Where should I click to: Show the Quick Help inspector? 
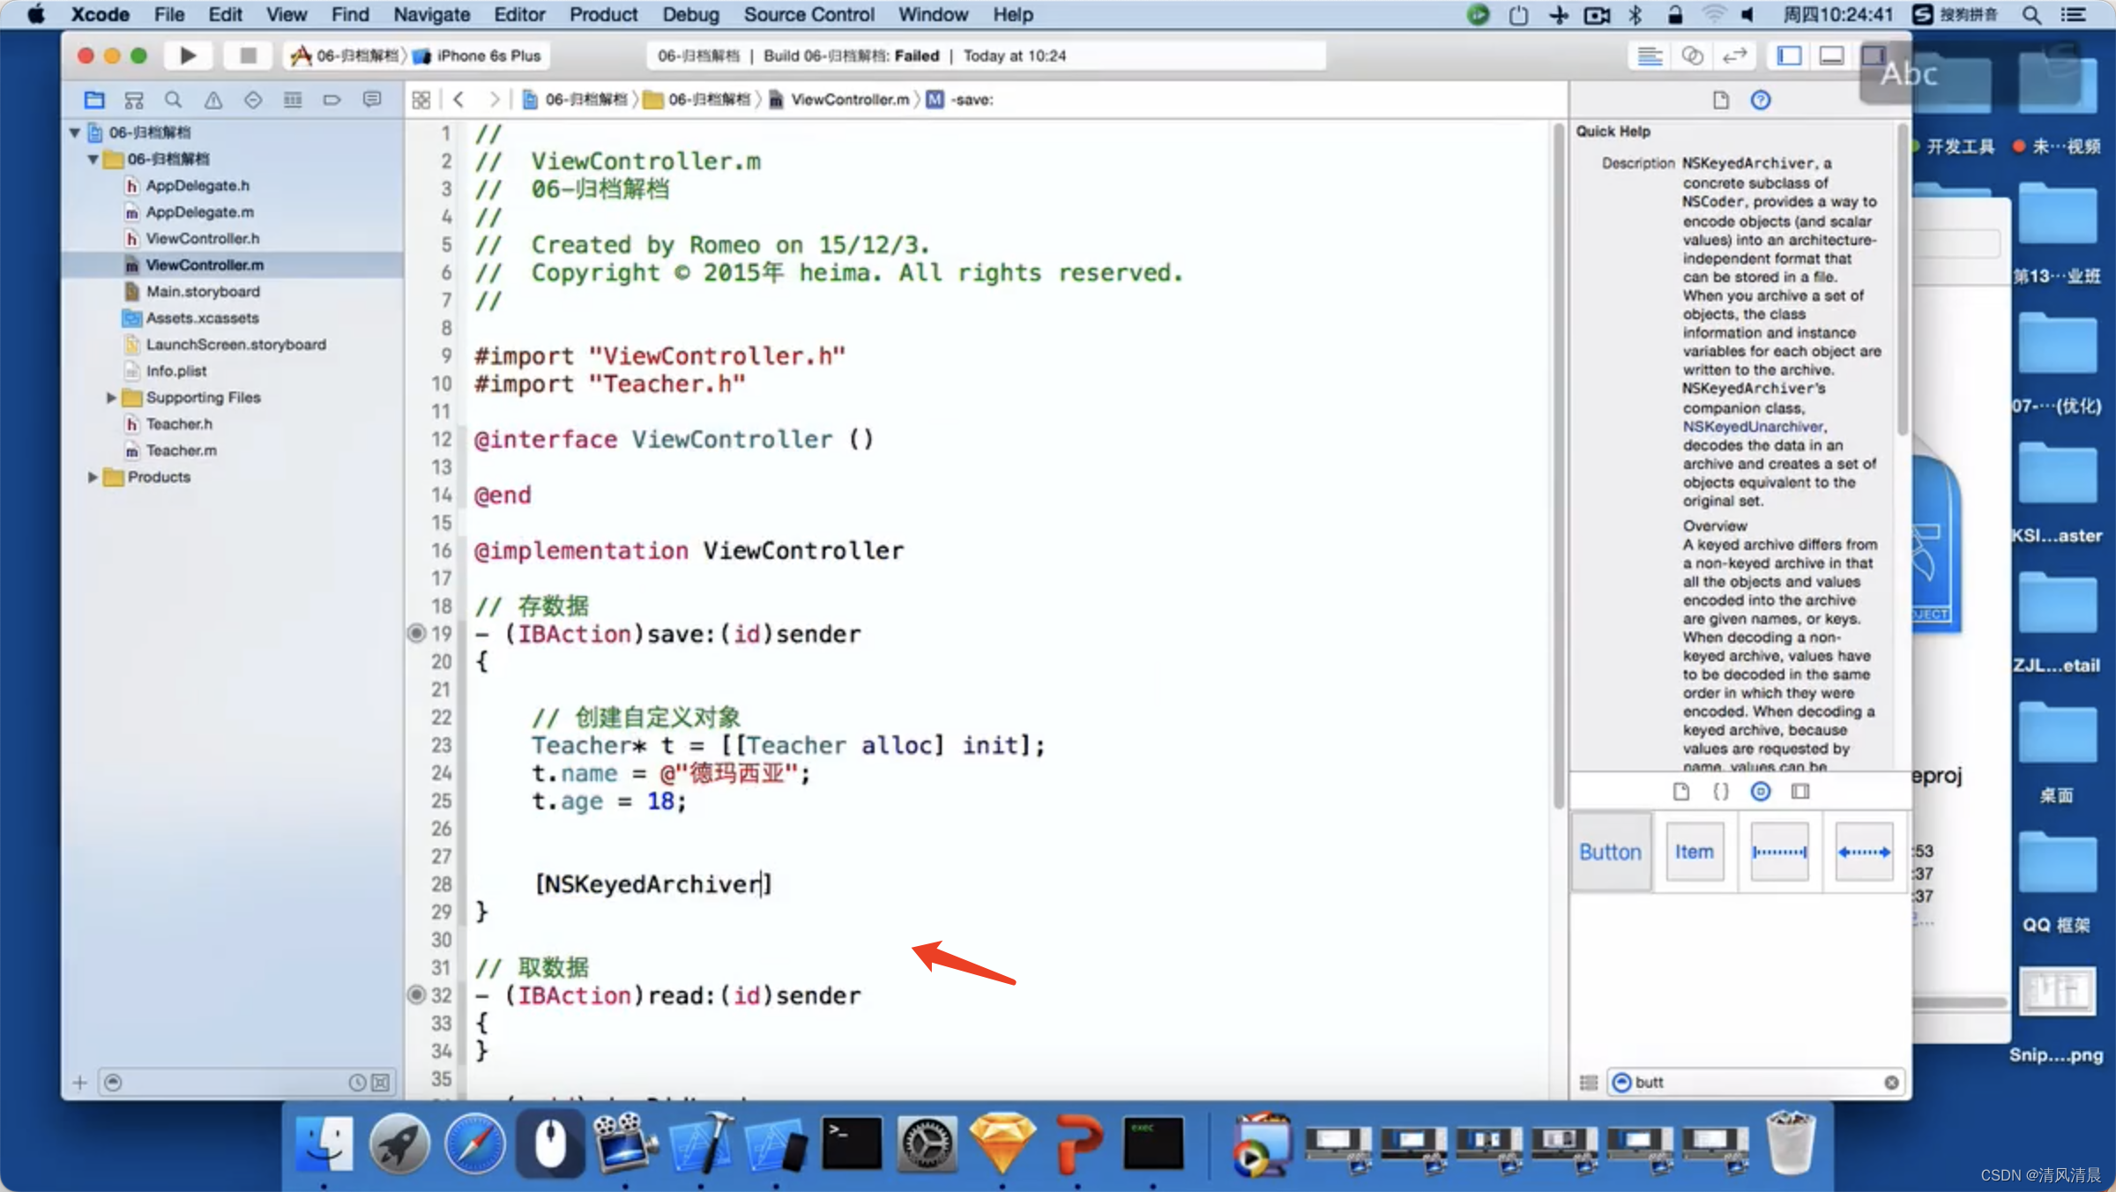1761,100
